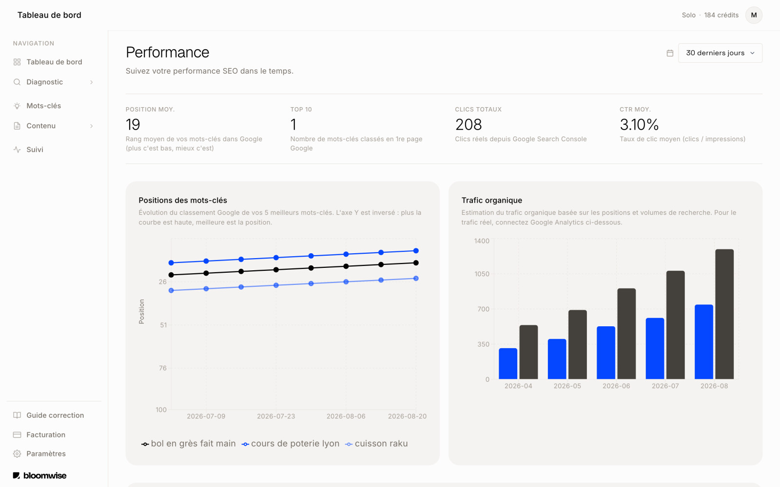
Task: Click the Top 10 value 1
Action: click(293, 125)
